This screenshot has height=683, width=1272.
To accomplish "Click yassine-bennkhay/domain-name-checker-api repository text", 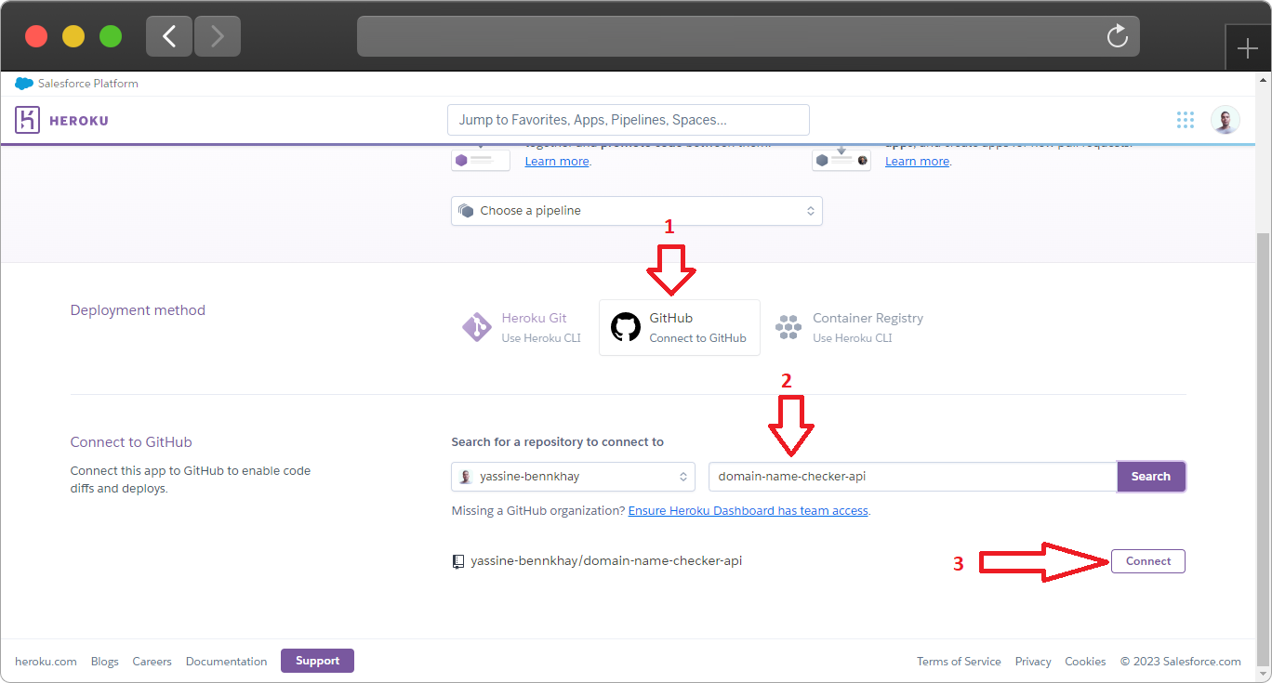I will pyautogui.click(x=606, y=561).
